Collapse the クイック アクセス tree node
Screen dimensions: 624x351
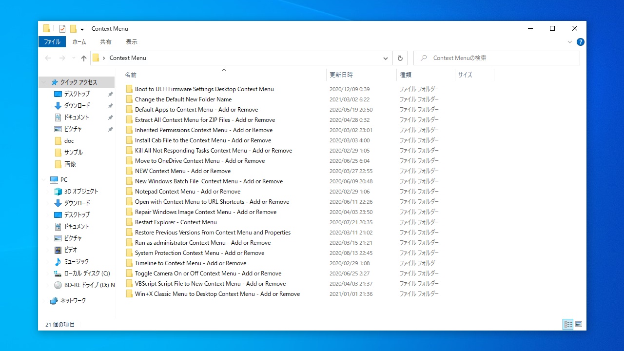(x=44, y=82)
